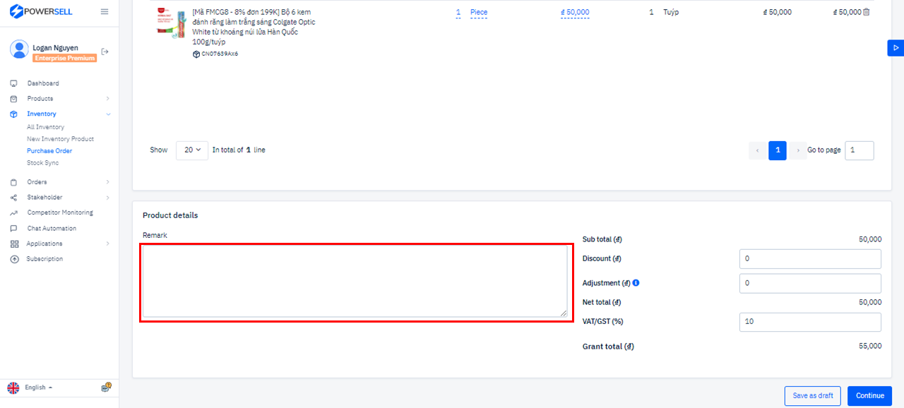Click the Grant total value 55,000
This screenshot has height=408, width=904.
869,347
